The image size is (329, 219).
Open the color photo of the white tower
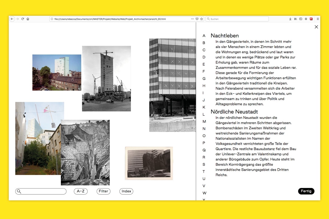pyautogui.click(x=57, y=72)
